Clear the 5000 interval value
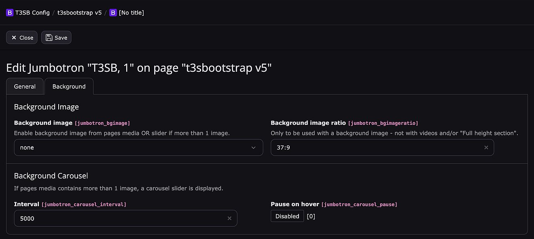 point(229,218)
